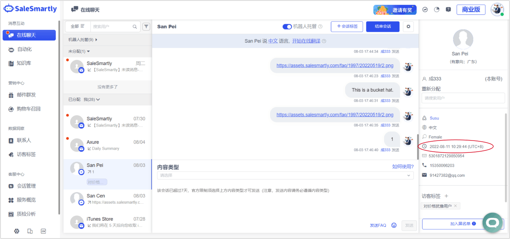Image resolution: width=510 pixels, height=239 pixels.
Task: Expand the 内容类型 dropdown
Action: point(285,175)
